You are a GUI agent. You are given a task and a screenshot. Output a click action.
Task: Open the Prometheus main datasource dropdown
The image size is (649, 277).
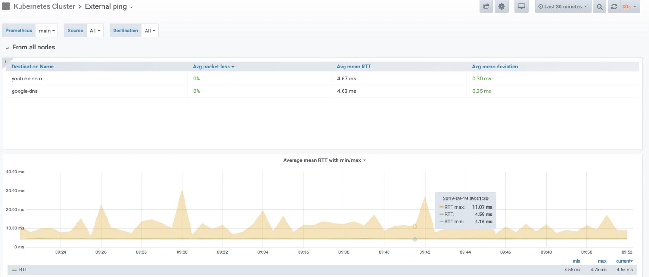click(x=47, y=31)
